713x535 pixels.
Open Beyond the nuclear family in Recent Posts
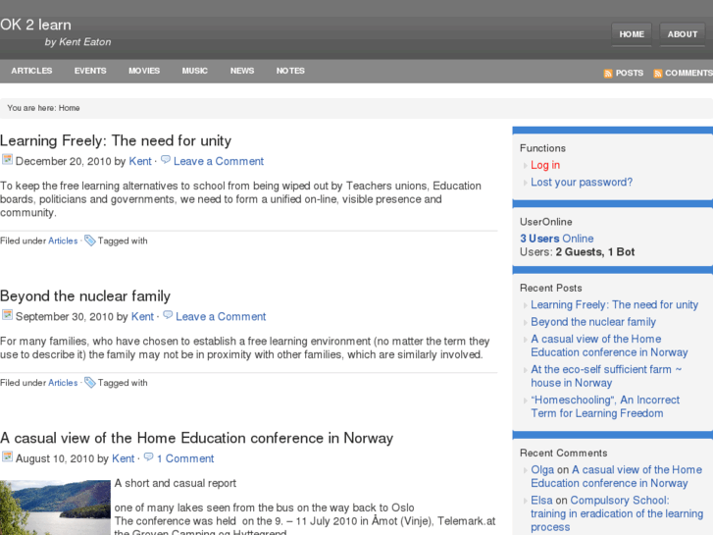point(593,322)
